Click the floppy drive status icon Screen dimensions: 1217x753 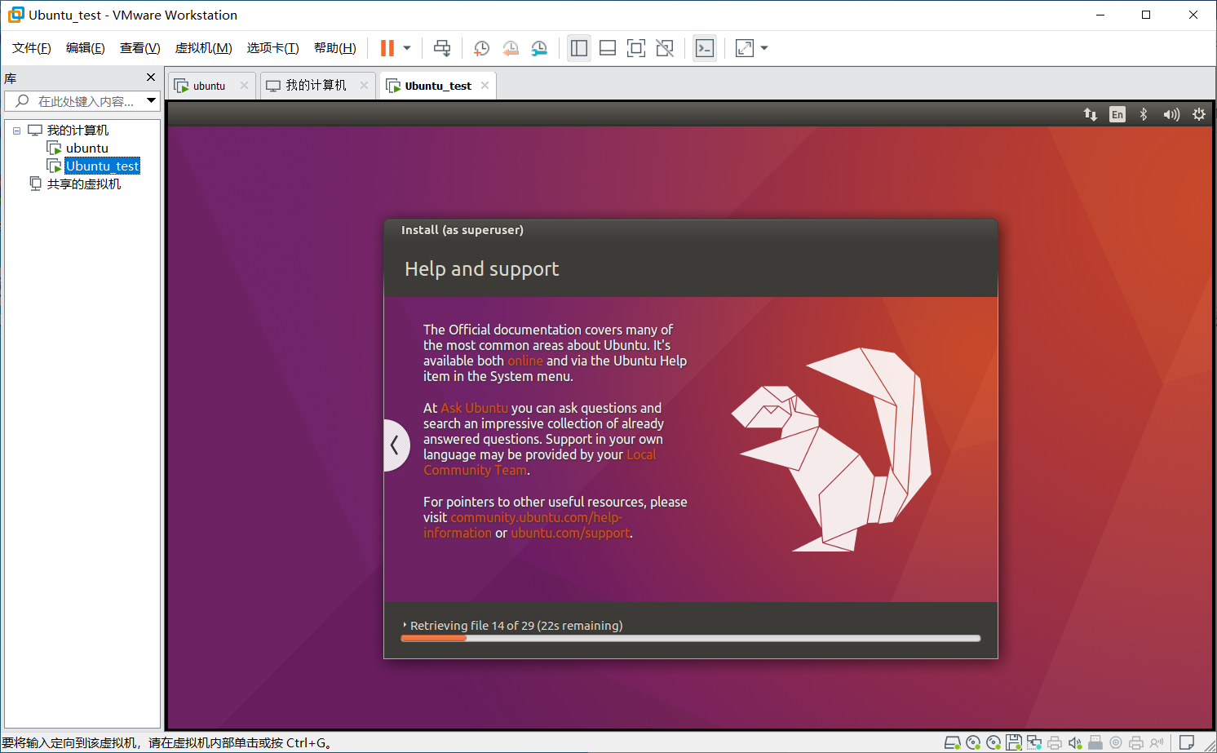[x=1014, y=742]
